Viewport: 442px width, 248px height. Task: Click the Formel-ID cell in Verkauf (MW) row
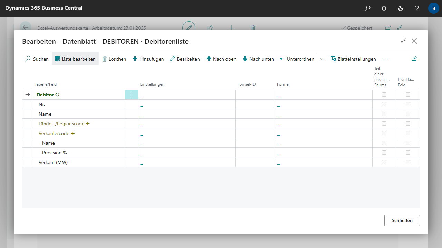point(255,162)
